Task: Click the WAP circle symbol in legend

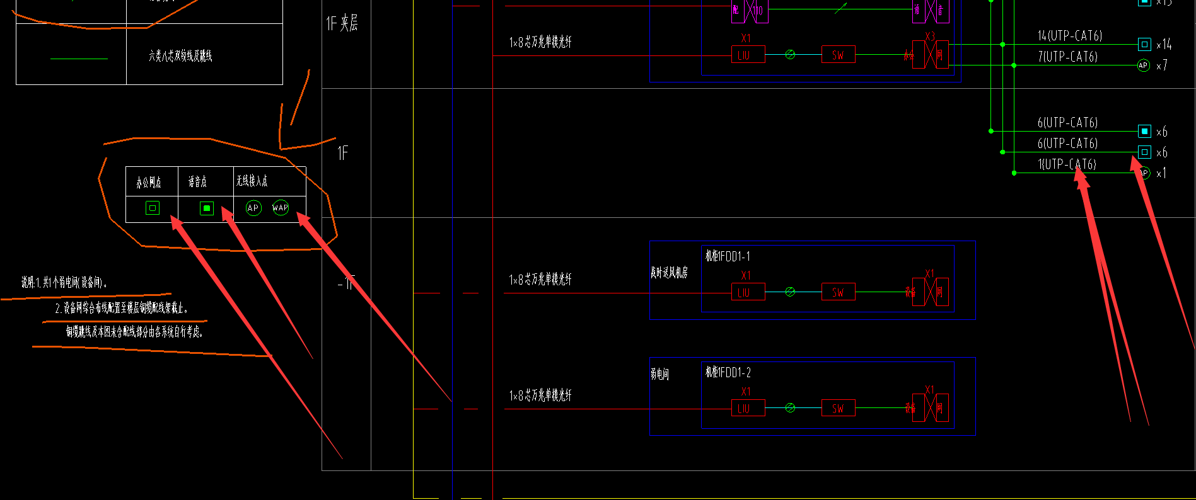Action: click(281, 207)
